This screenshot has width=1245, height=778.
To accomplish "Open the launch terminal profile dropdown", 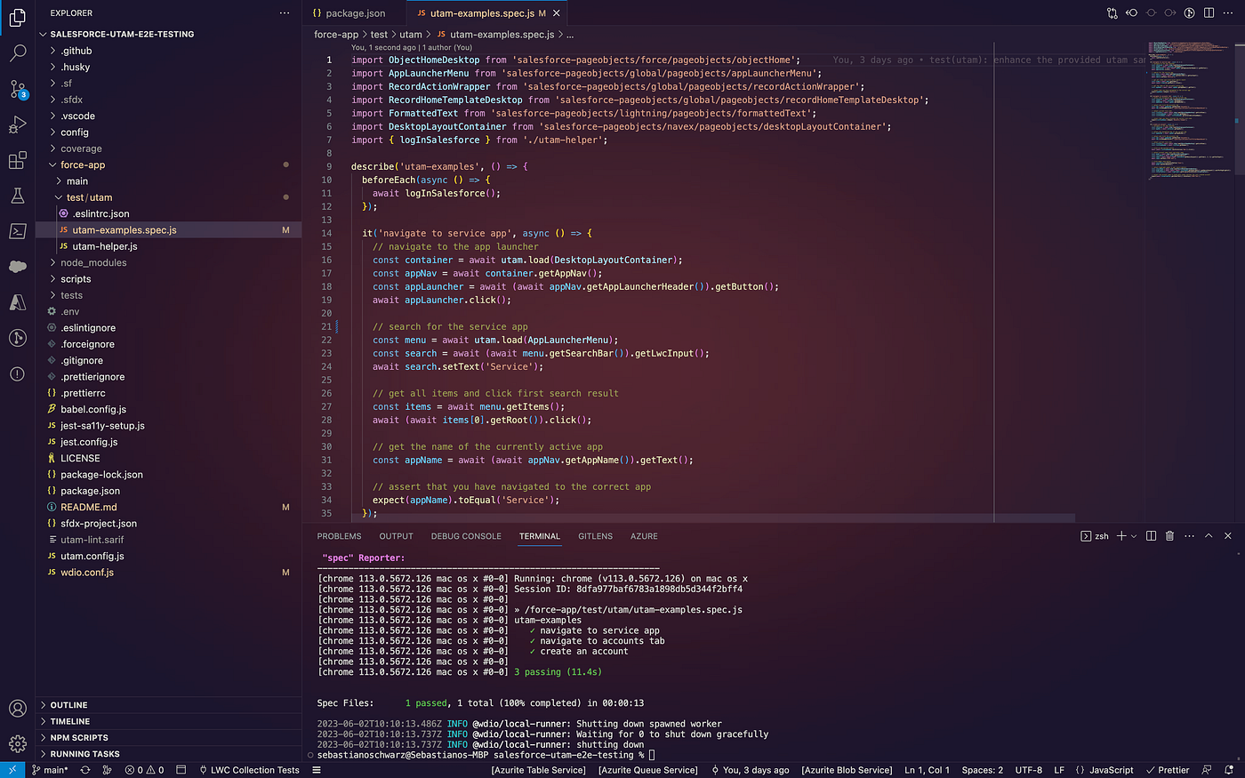I will pos(1134,536).
